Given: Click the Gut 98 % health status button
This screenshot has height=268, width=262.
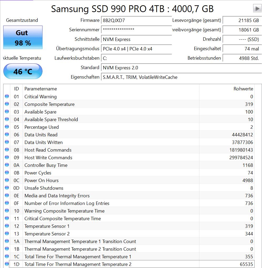Looking at the screenshot, I should (23, 37).
